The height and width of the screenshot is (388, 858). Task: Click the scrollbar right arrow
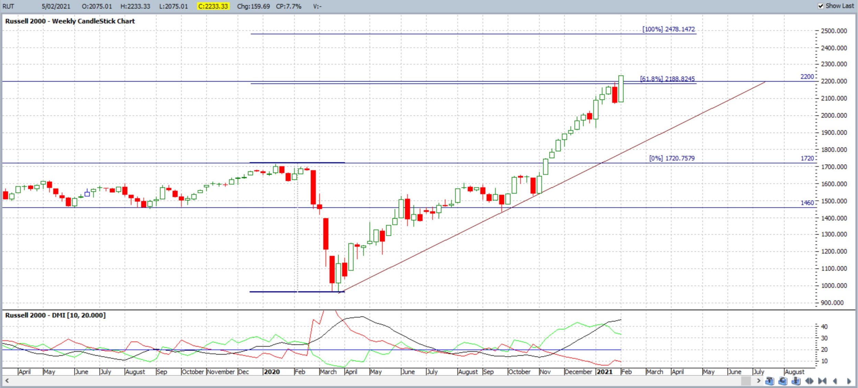tap(758, 380)
